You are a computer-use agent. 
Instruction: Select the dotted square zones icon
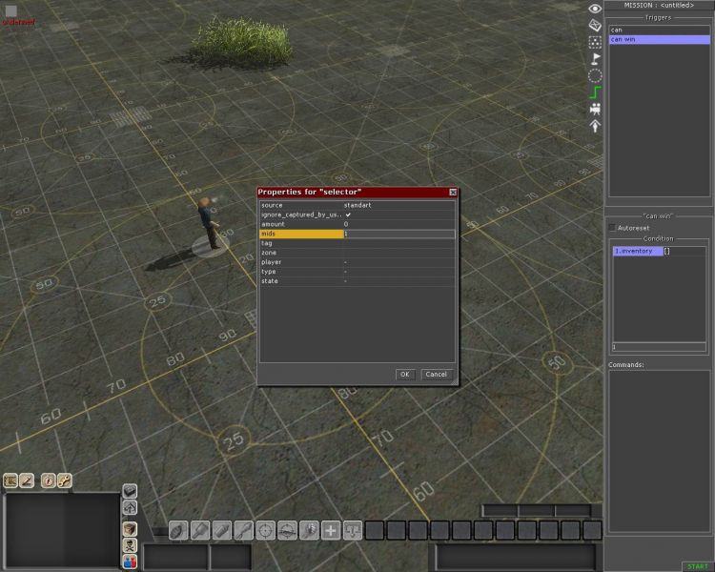point(595,42)
